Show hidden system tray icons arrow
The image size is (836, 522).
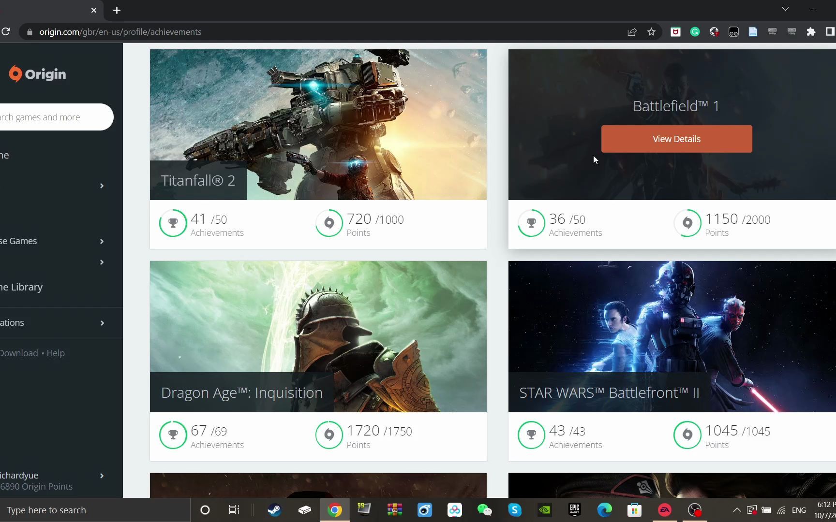click(x=737, y=510)
